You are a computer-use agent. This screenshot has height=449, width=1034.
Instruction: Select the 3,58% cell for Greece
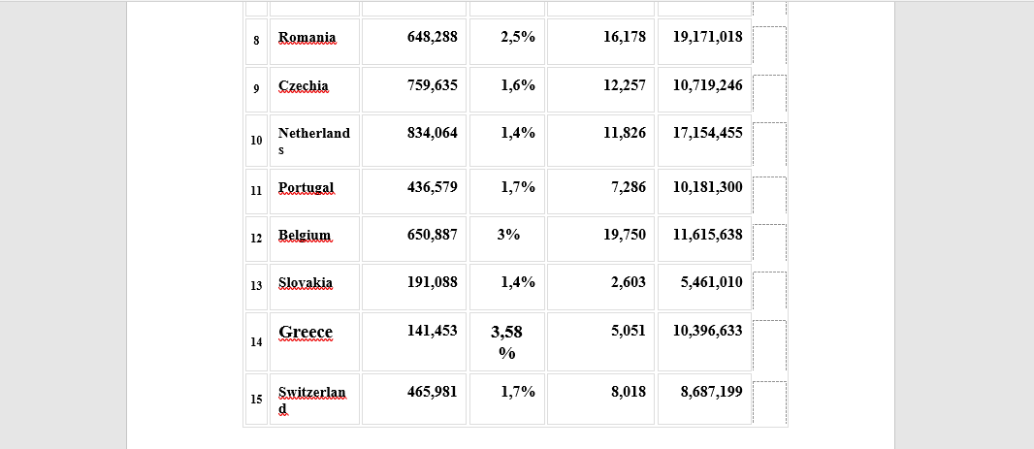(x=507, y=341)
